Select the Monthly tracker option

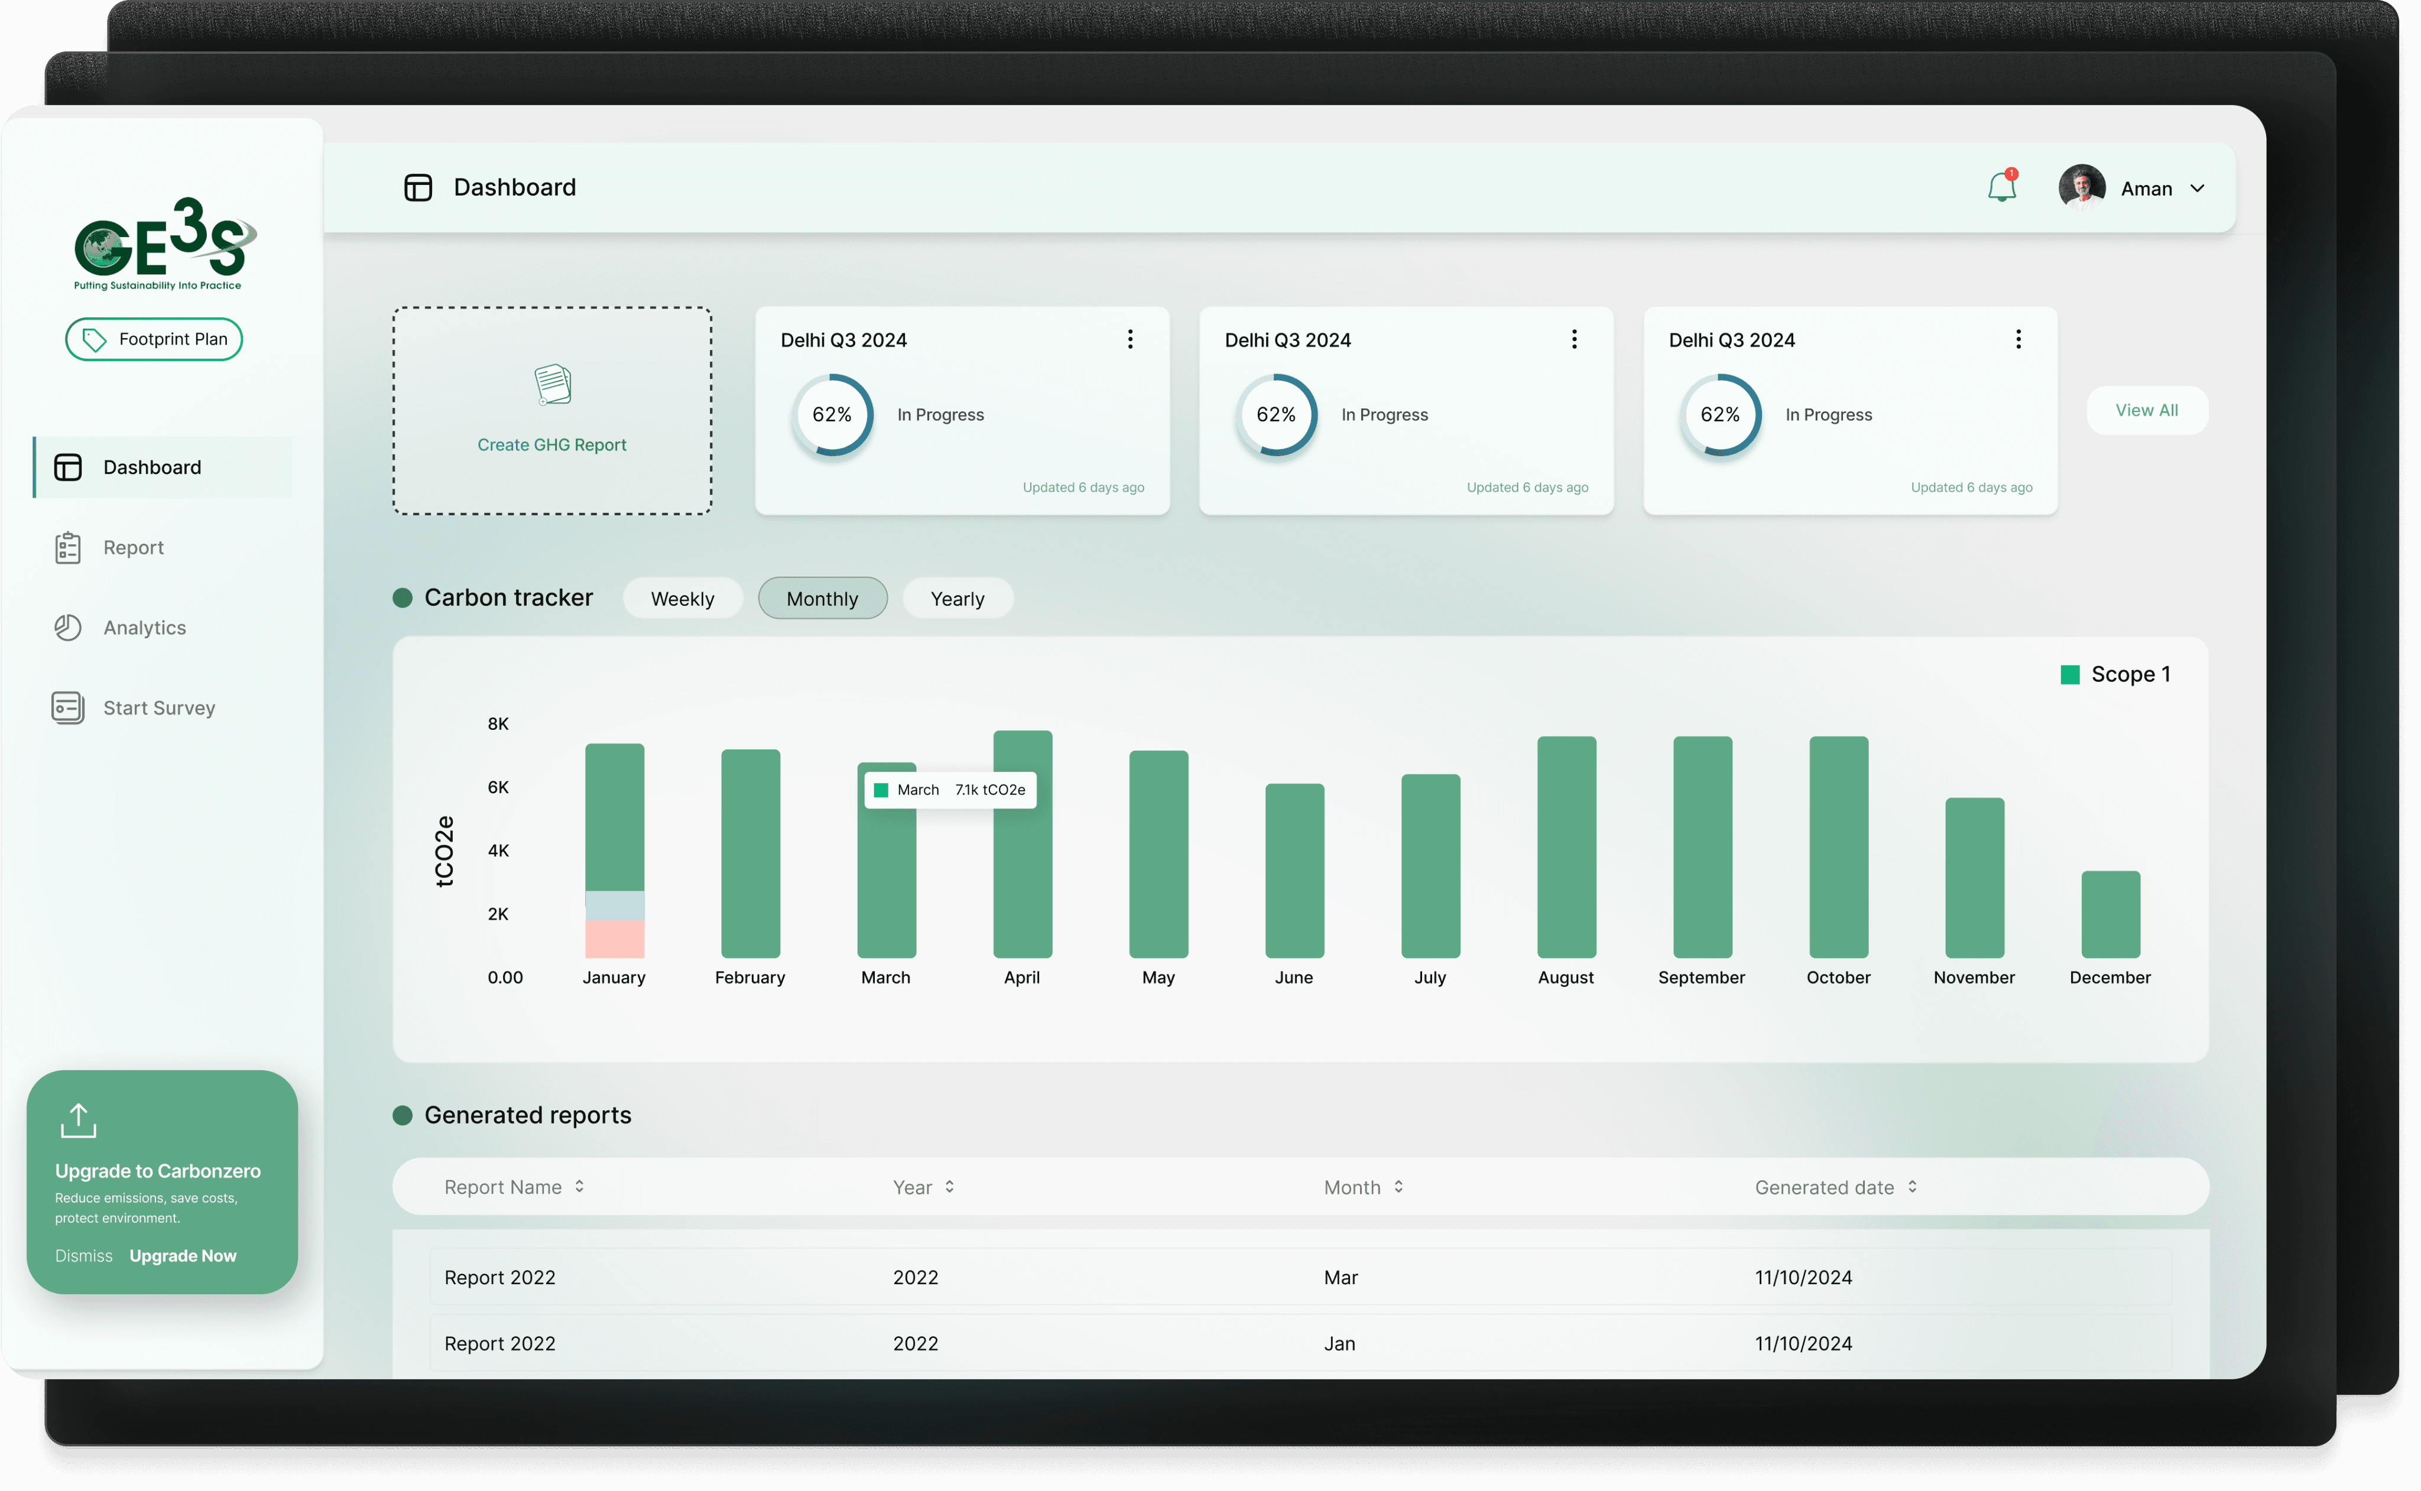(x=822, y=599)
